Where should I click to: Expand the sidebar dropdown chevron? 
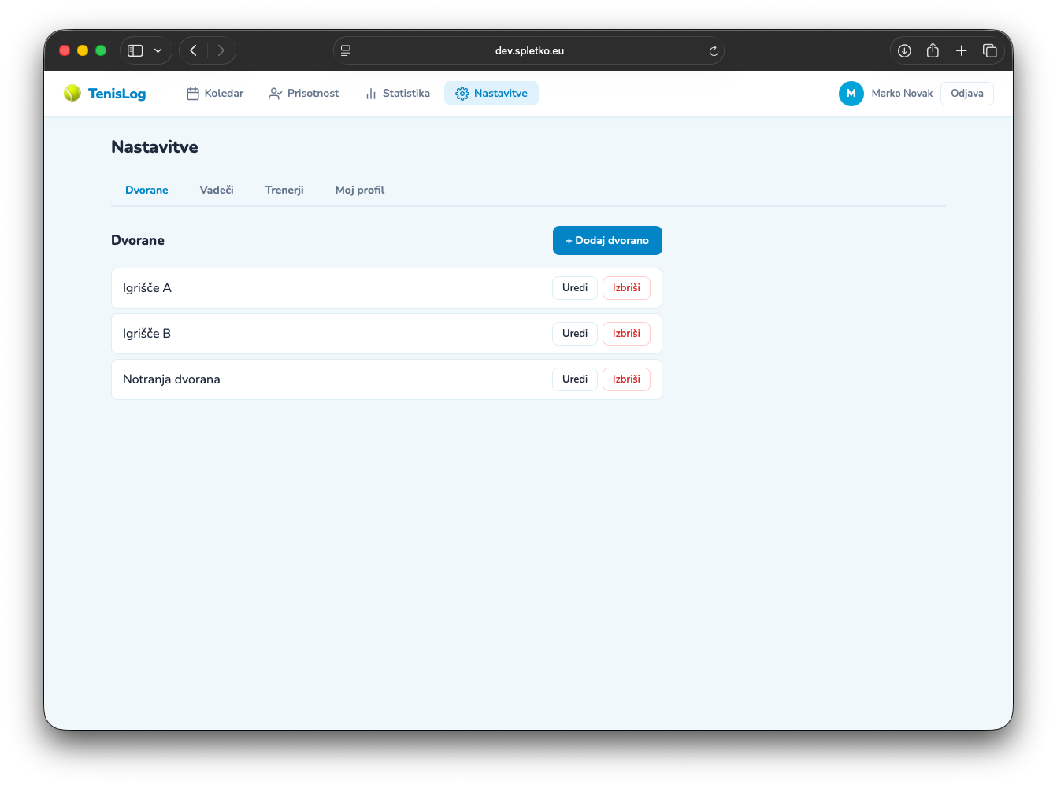158,50
